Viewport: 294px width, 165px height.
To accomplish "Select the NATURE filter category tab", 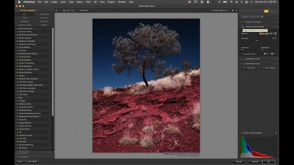I will click(44, 18).
